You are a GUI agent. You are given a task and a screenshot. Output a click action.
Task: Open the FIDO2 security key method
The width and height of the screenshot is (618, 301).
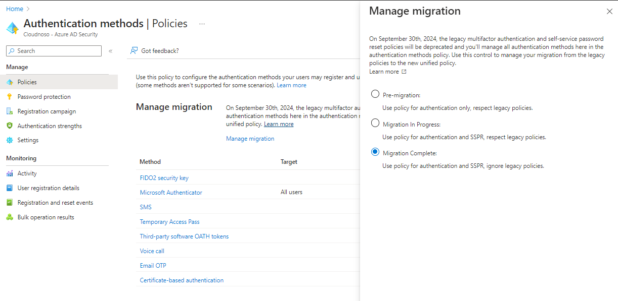(x=164, y=178)
